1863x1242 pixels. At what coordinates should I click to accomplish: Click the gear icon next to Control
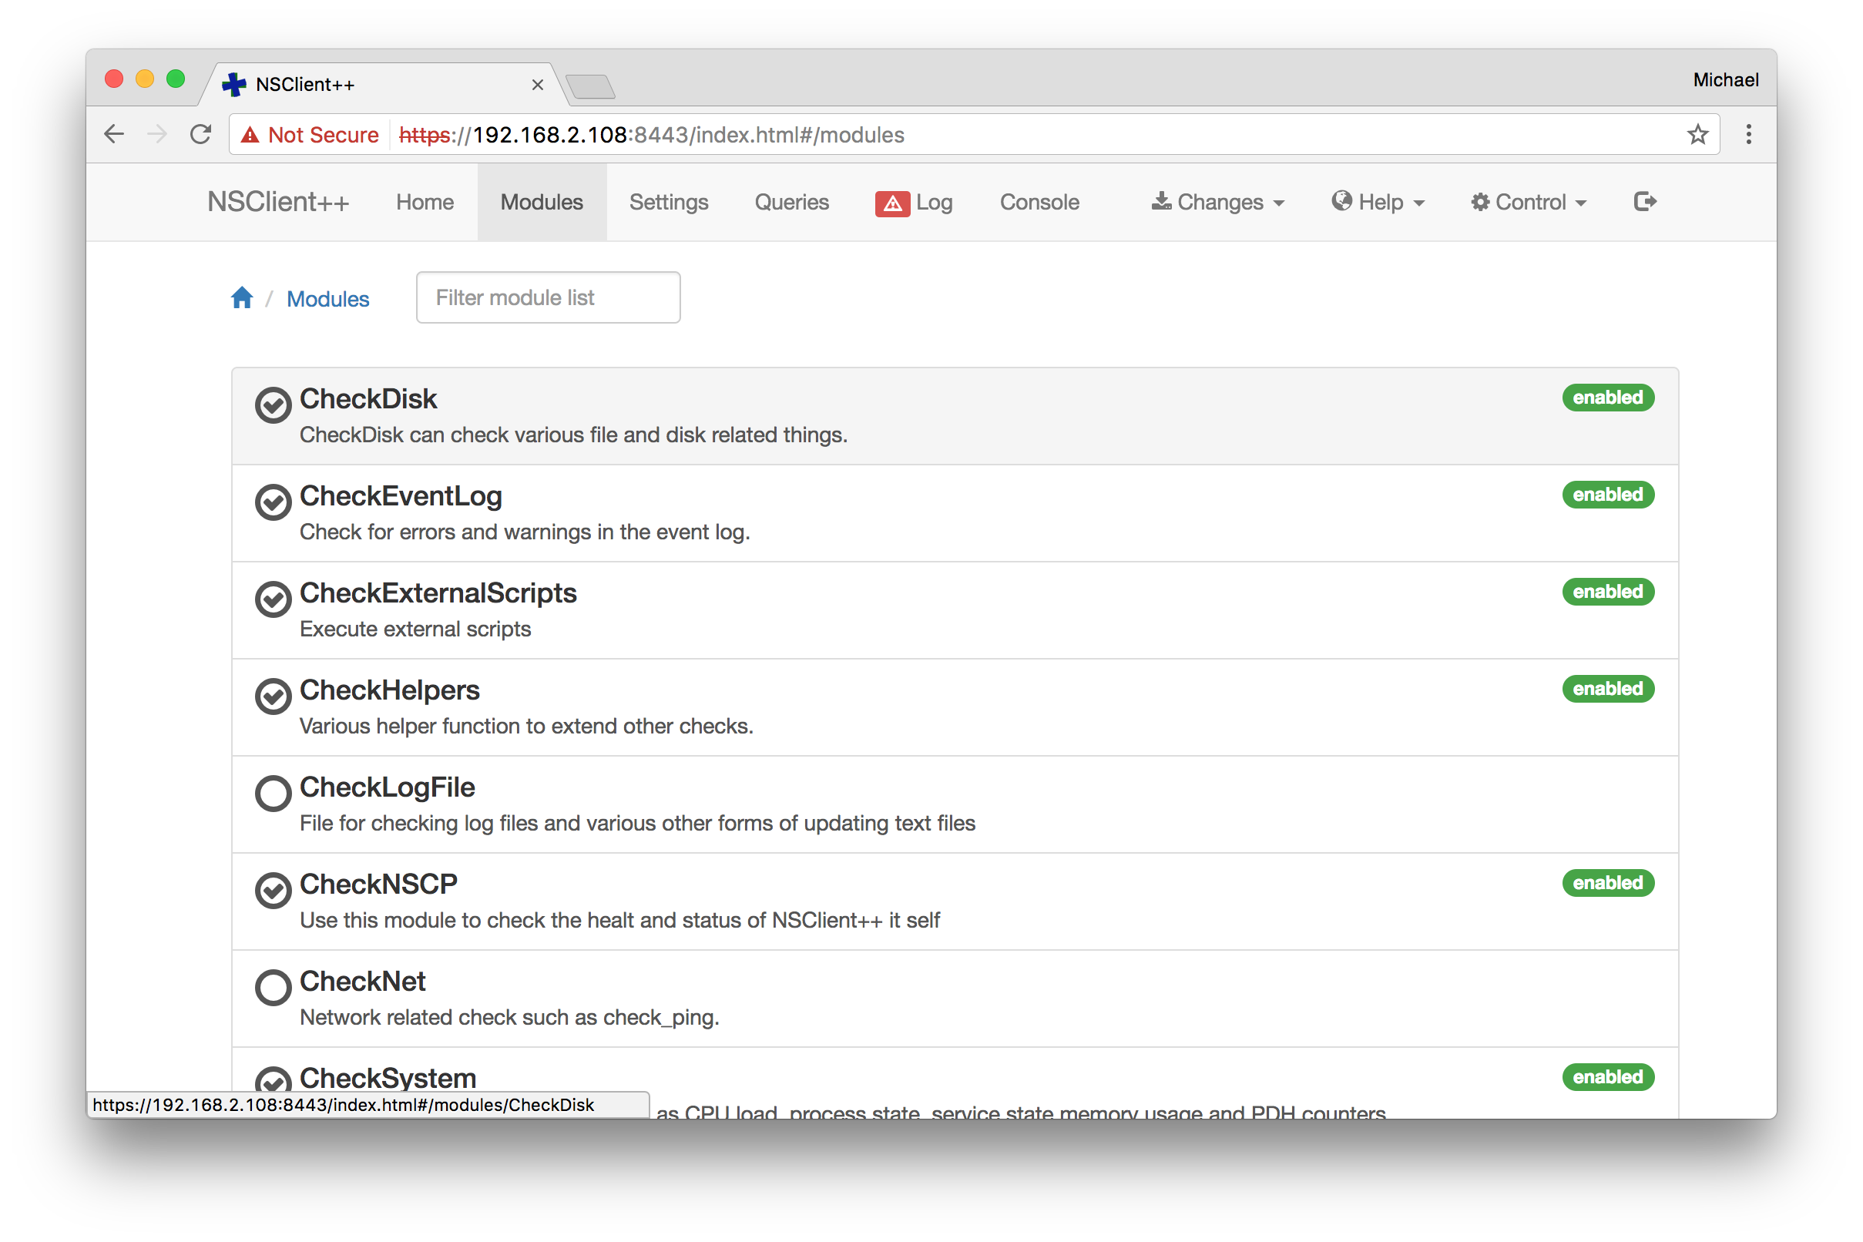pyautogui.click(x=1479, y=203)
